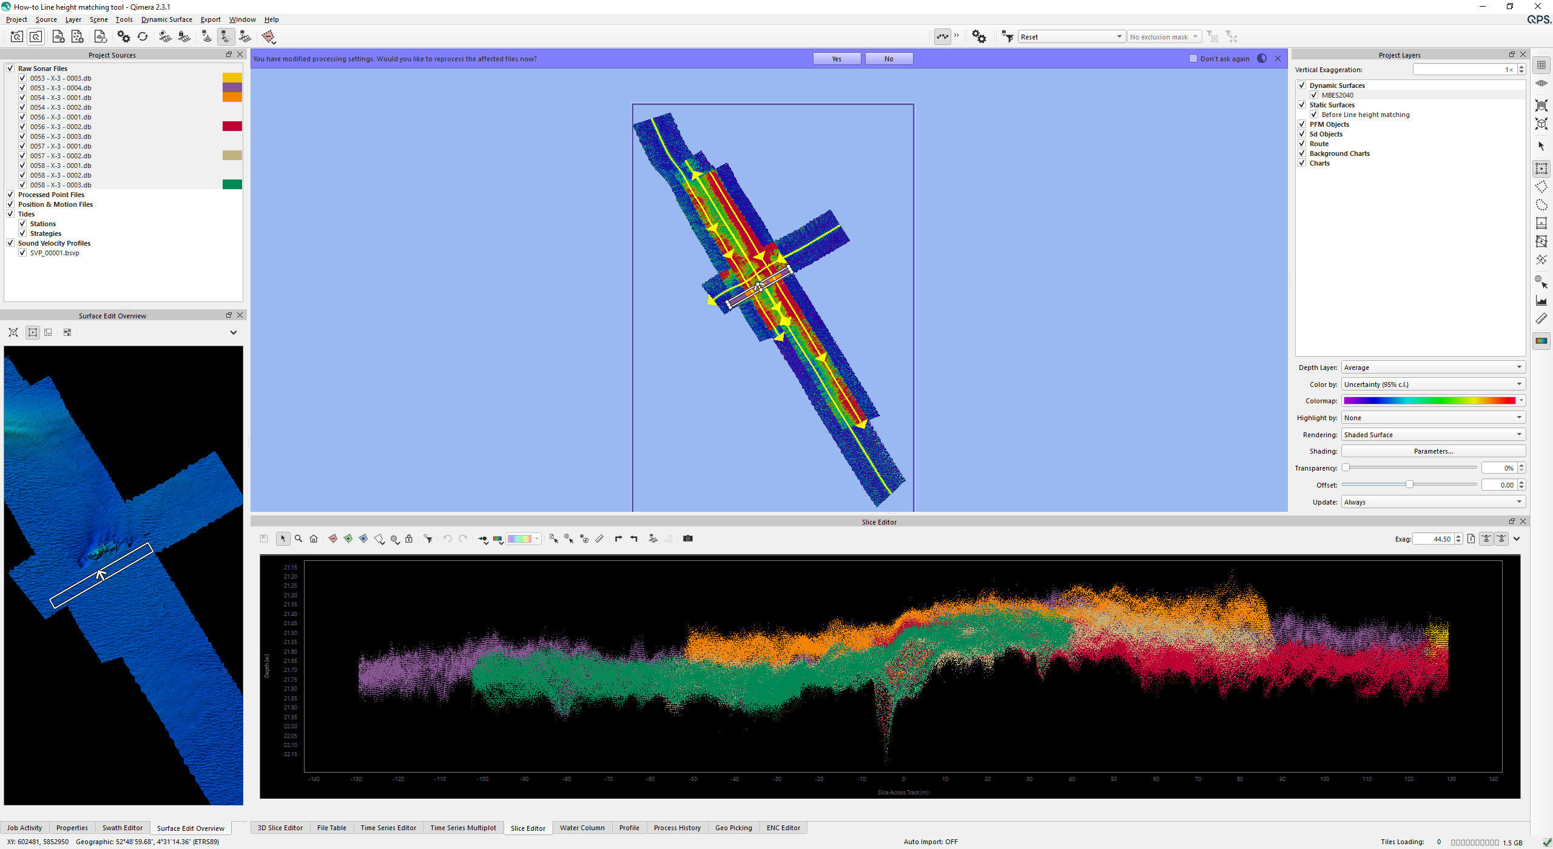1553x849 pixels.
Task: Switch to the Water Column tab
Action: point(582,828)
